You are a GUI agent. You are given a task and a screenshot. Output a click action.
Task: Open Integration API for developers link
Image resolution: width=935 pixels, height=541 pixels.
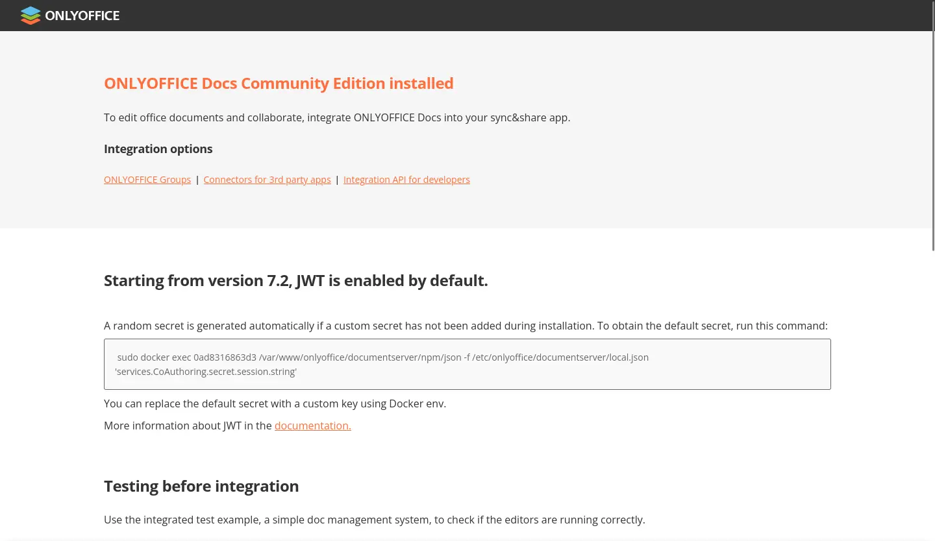click(x=406, y=180)
